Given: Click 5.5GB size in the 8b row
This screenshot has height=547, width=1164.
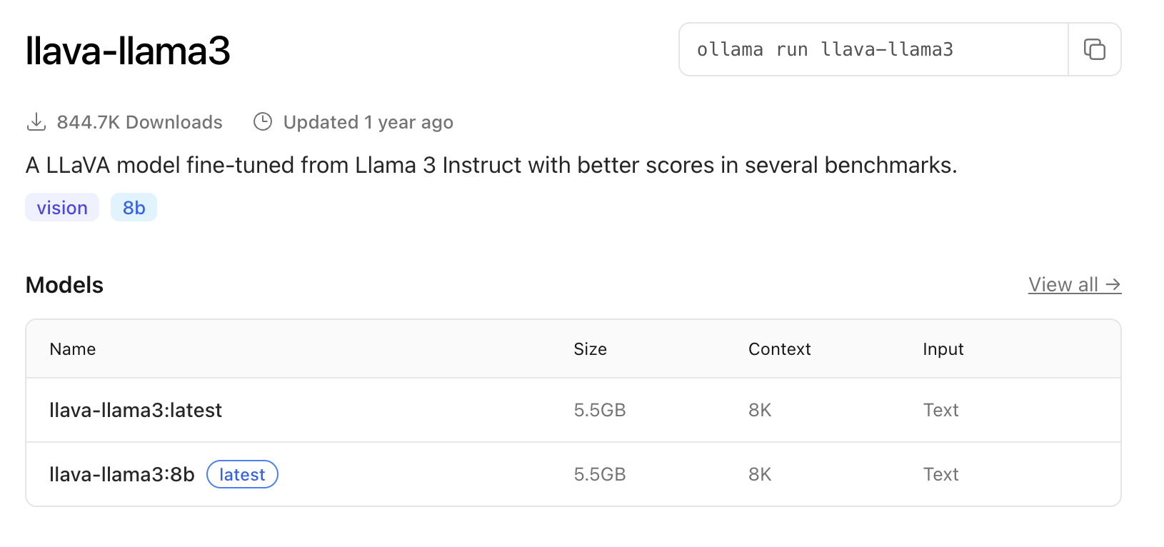Looking at the screenshot, I should click(x=600, y=474).
